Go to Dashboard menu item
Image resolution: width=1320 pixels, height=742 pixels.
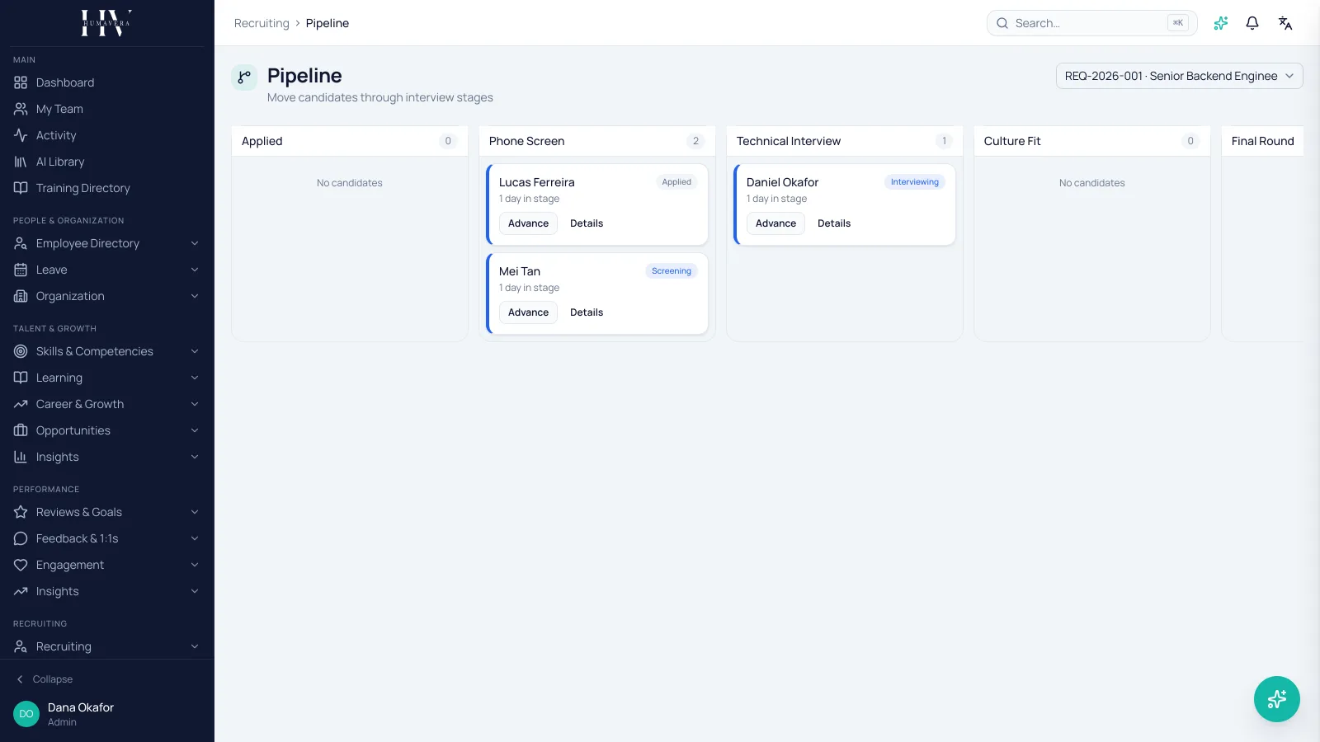pyautogui.click(x=107, y=82)
